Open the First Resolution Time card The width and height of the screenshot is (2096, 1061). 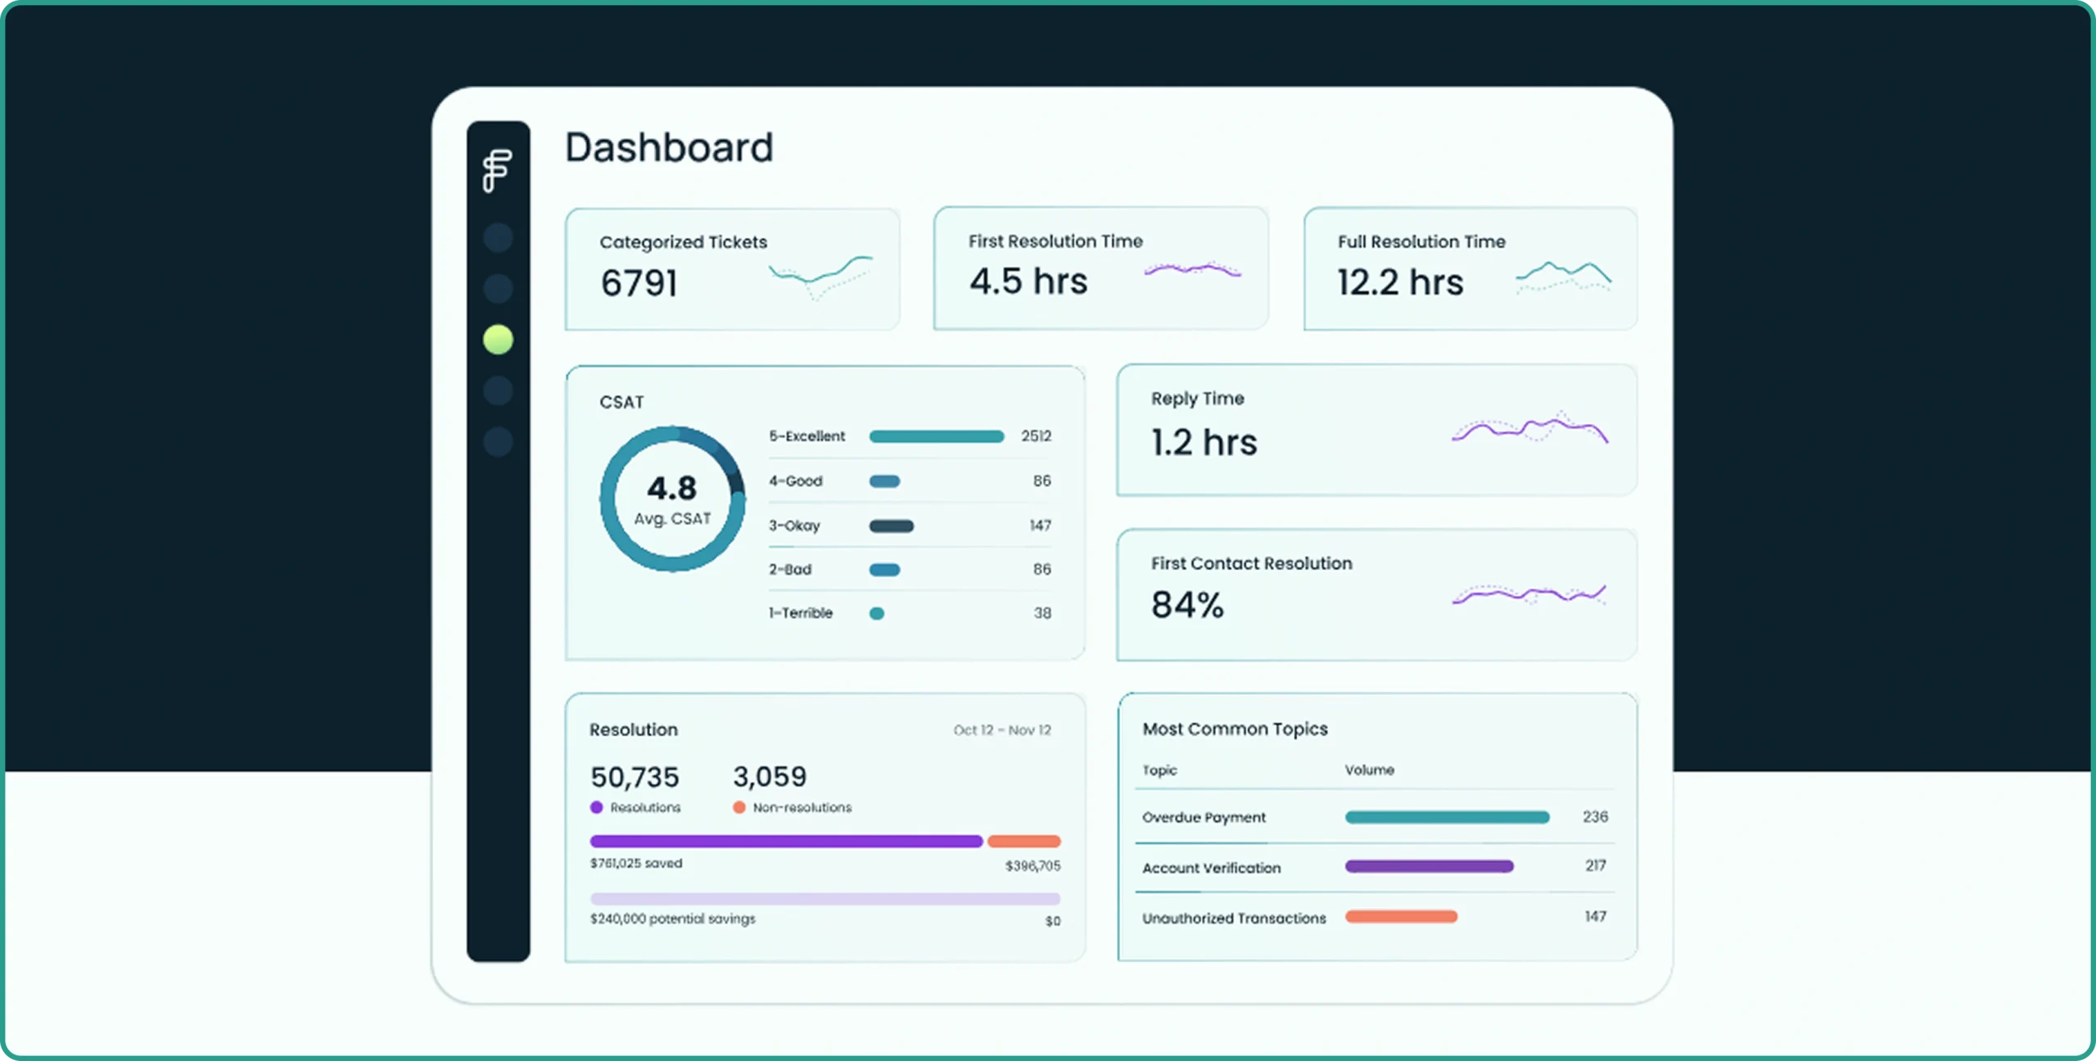click(x=1101, y=269)
